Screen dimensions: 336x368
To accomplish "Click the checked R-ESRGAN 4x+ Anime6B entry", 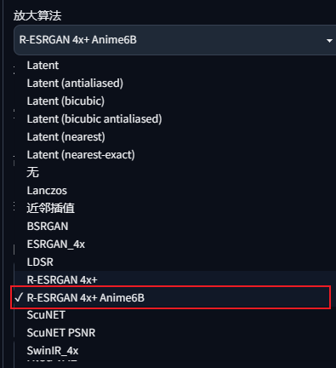I will (171, 297).
